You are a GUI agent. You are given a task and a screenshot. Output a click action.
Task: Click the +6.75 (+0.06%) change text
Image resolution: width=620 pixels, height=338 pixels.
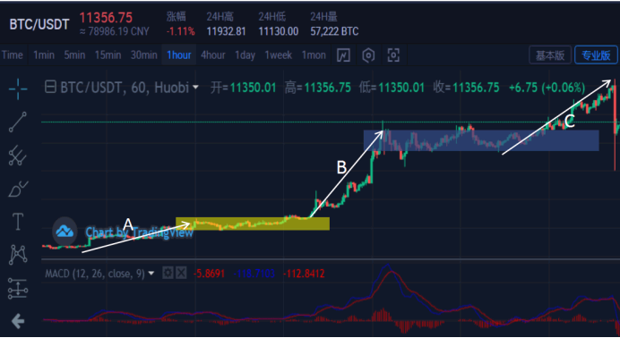[547, 87]
